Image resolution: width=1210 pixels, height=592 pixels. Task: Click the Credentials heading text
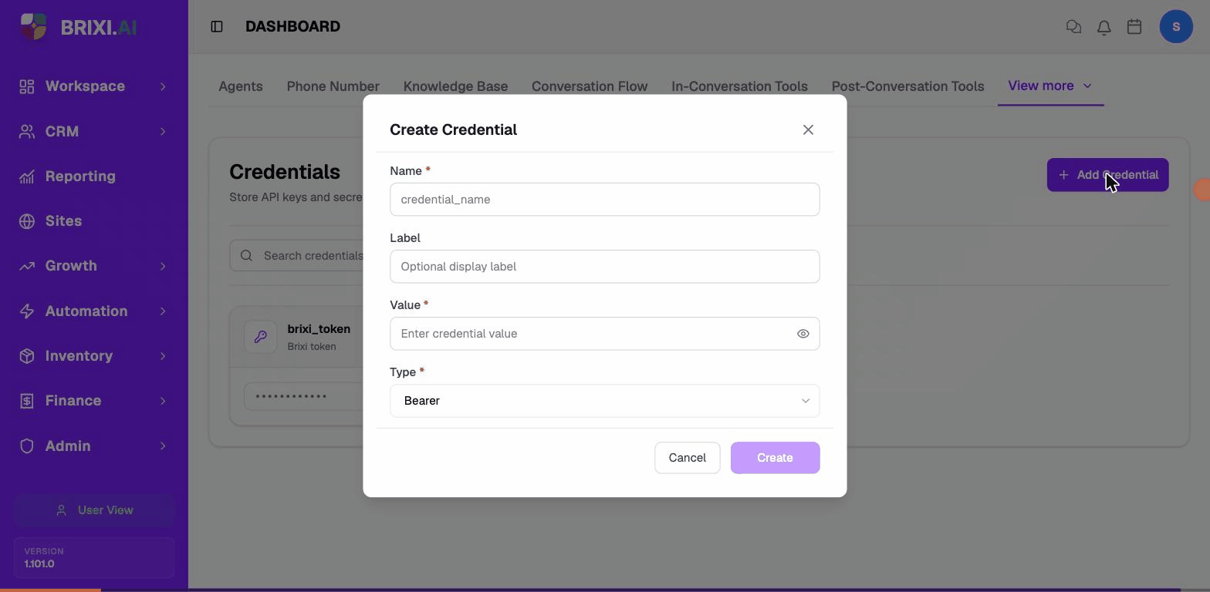[285, 172]
